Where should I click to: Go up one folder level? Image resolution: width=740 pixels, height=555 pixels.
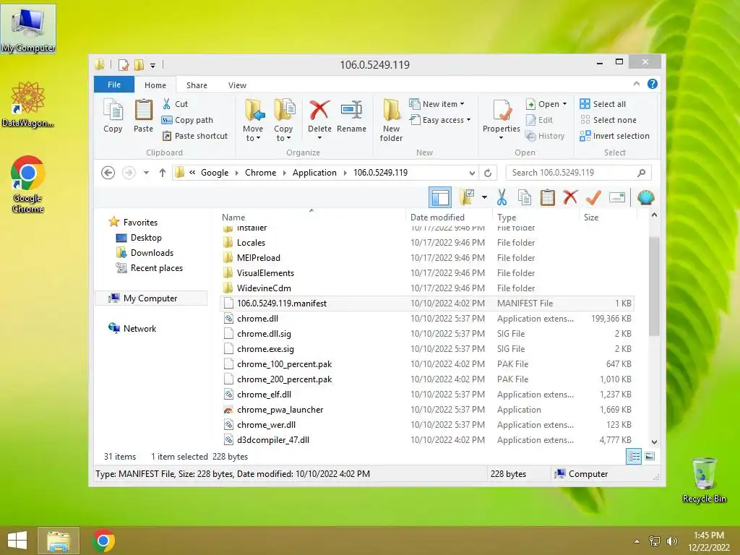click(x=163, y=173)
